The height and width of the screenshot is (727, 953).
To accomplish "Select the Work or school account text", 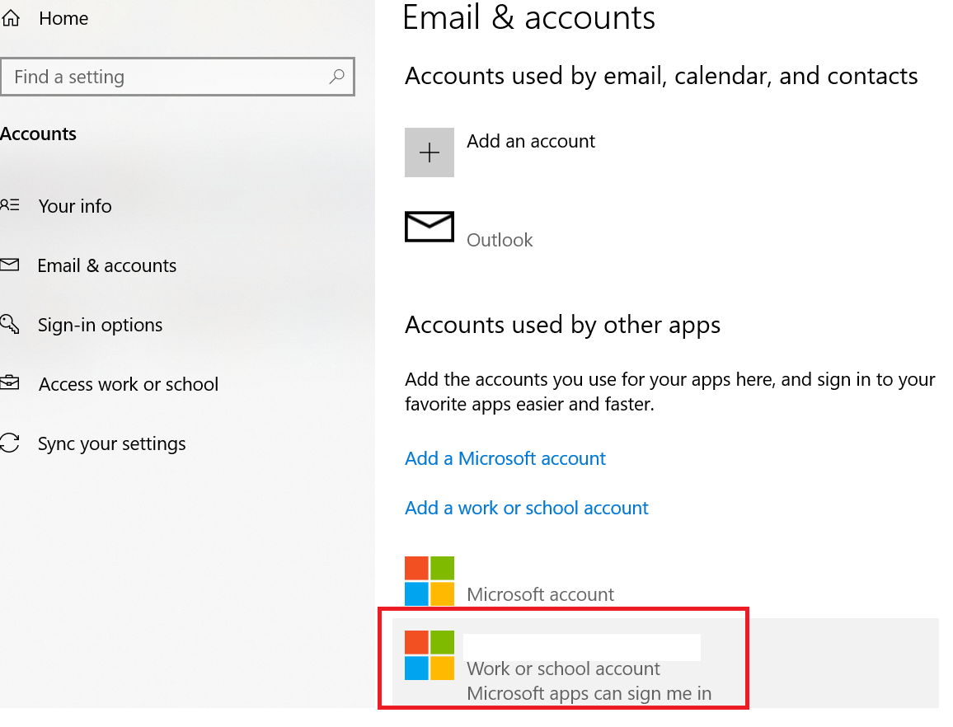I will 563,668.
